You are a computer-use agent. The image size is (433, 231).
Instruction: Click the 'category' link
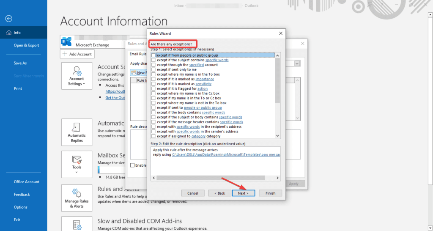(198, 136)
